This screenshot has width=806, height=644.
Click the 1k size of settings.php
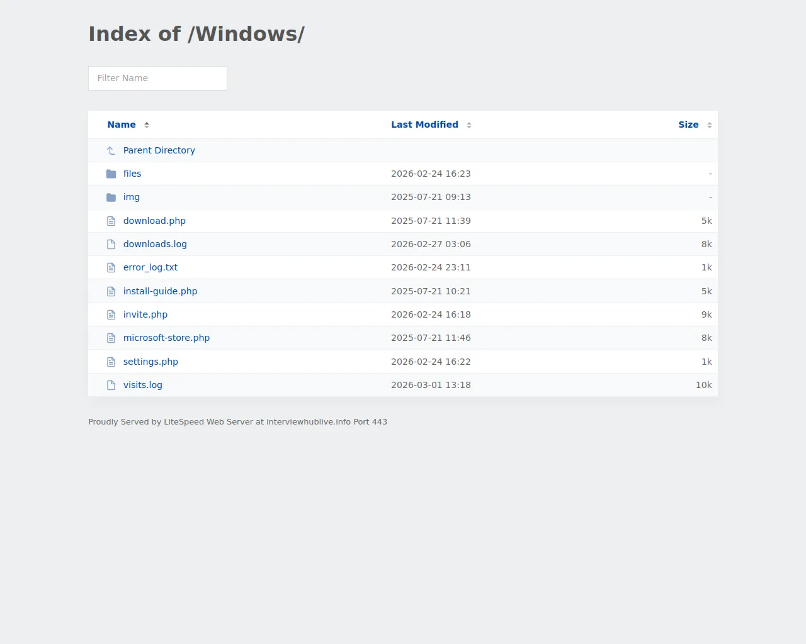tap(707, 362)
